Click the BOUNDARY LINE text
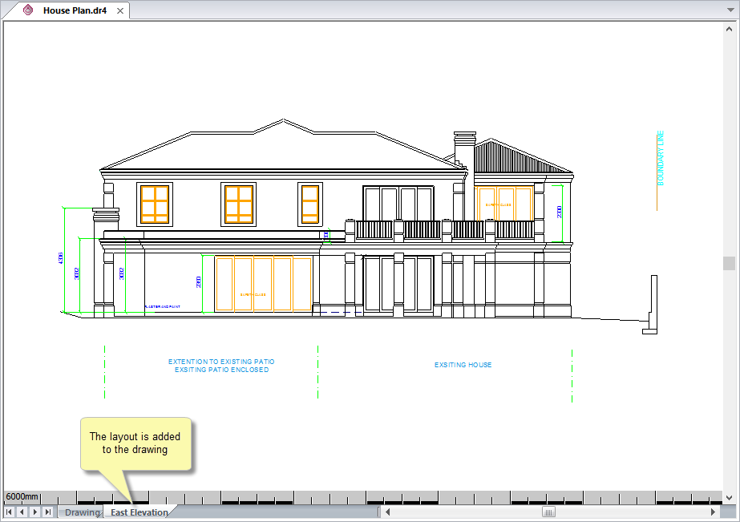 tap(661, 157)
